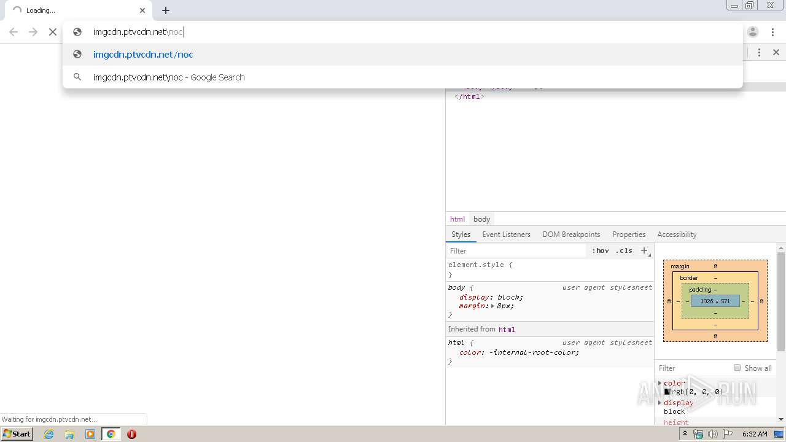Open the Windows Start menu

click(17, 434)
